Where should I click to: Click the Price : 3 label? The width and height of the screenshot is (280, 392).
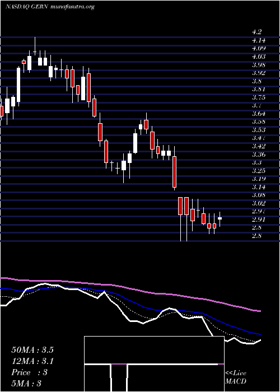[29, 372]
